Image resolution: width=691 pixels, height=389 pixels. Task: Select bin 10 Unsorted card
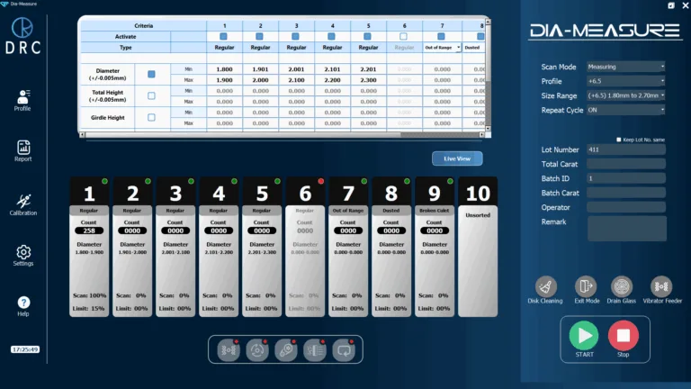[x=478, y=247]
